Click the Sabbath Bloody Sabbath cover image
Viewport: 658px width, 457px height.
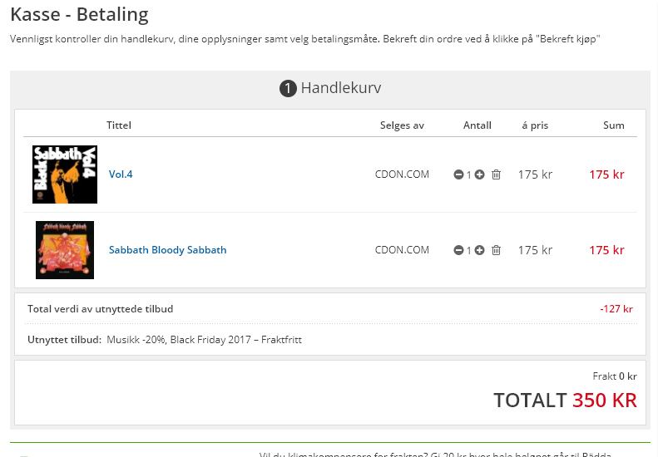pyautogui.click(x=65, y=250)
